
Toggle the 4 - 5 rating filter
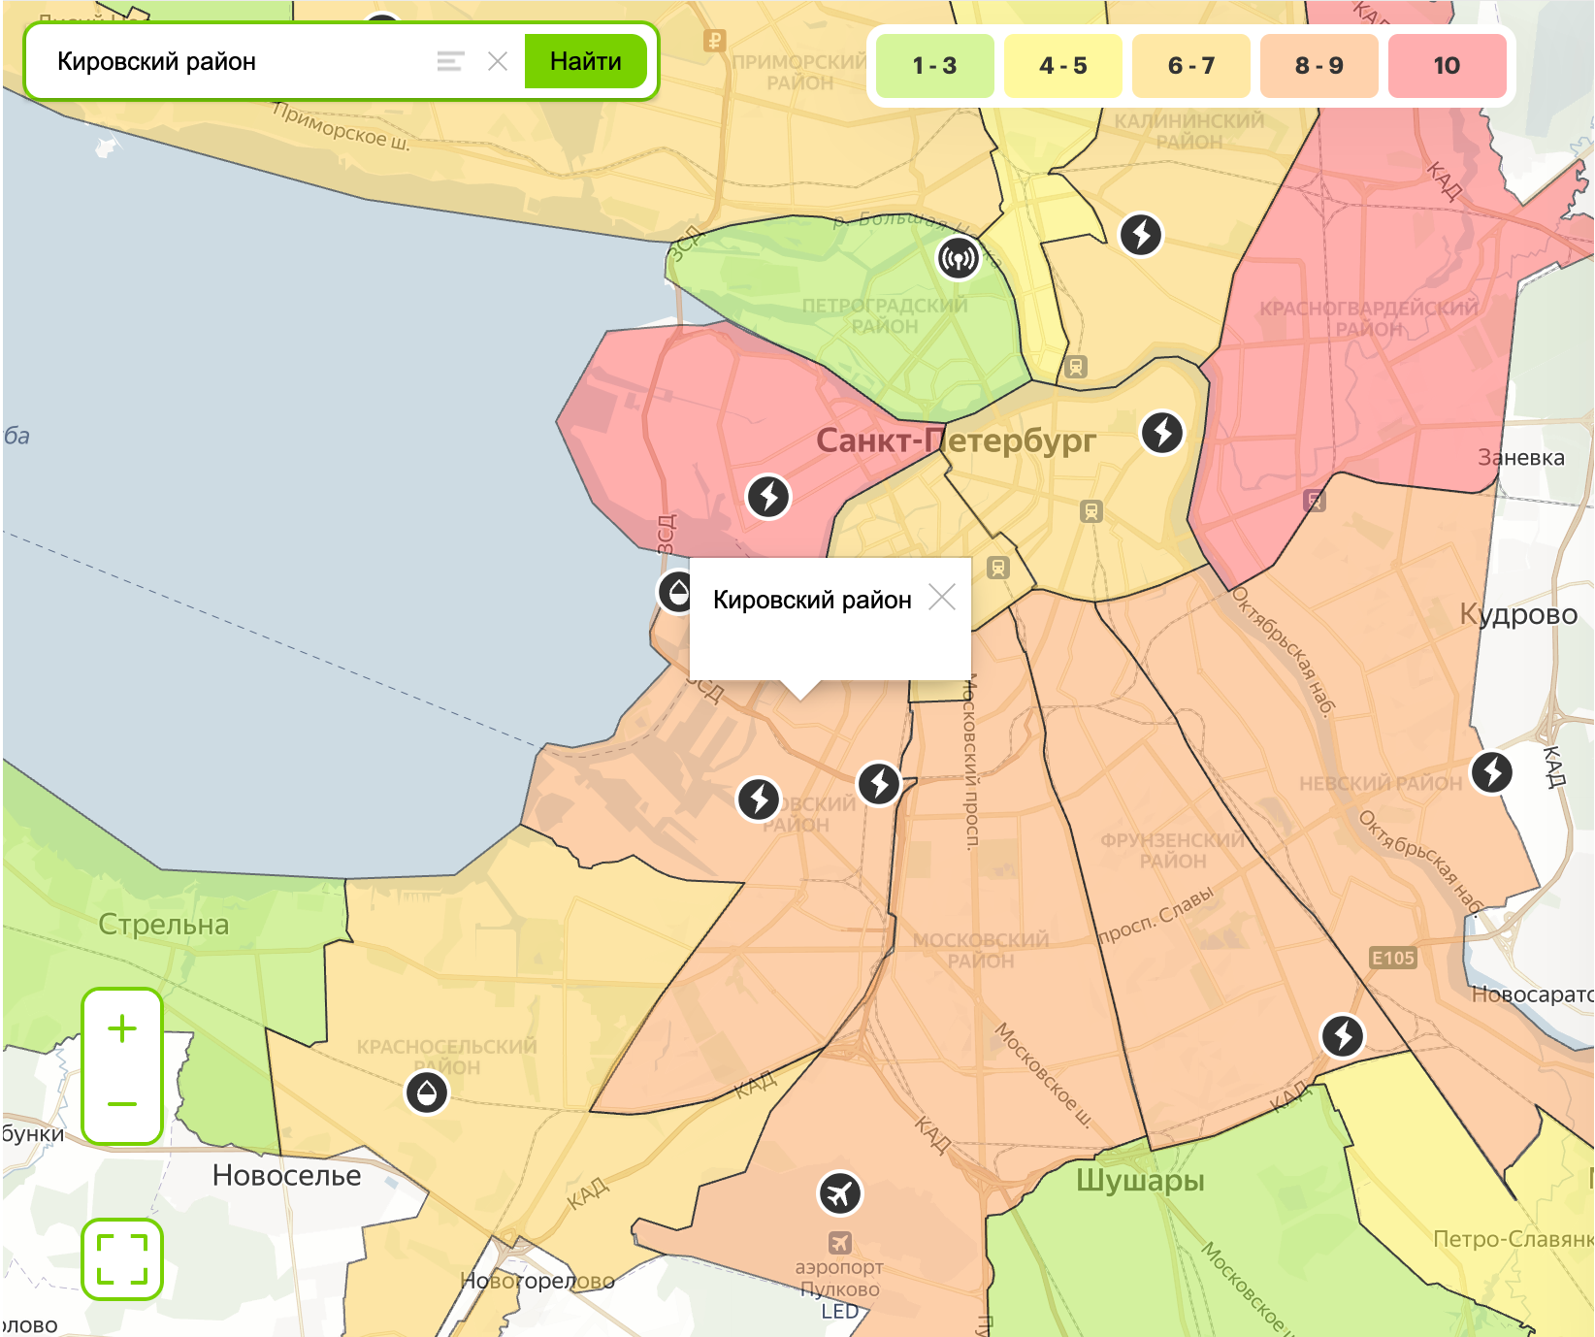[x=1062, y=66]
